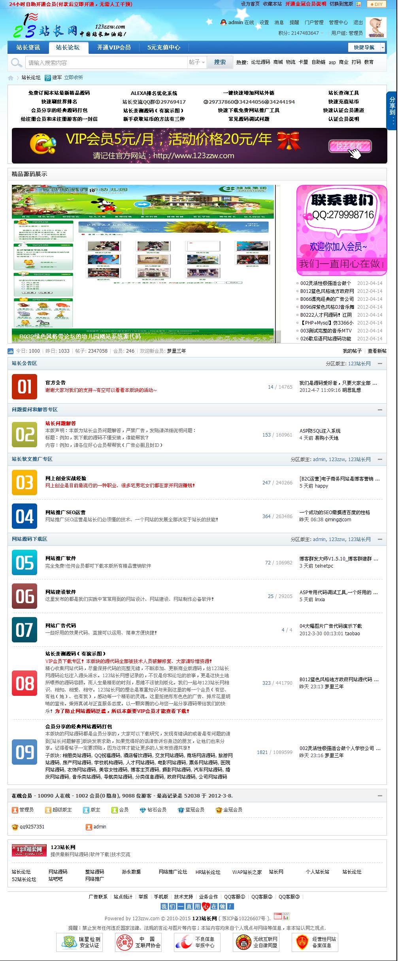Image resolution: width=398 pixels, height=961 pixels.
Task: Open forum board icon 08 站长亲测源码
Action: pyautogui.click(x=25, y=683)
